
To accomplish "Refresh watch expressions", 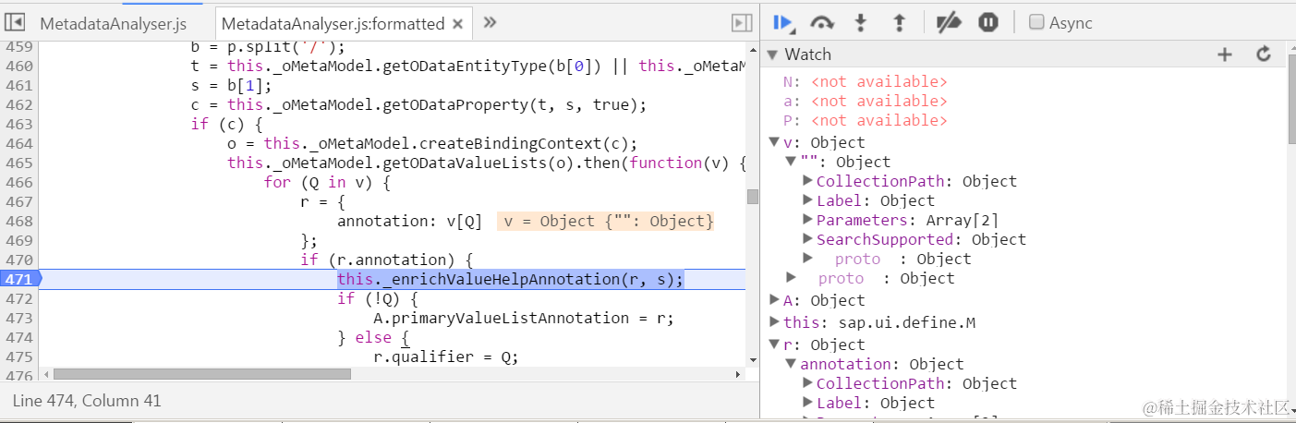I will click(1264, 54).
